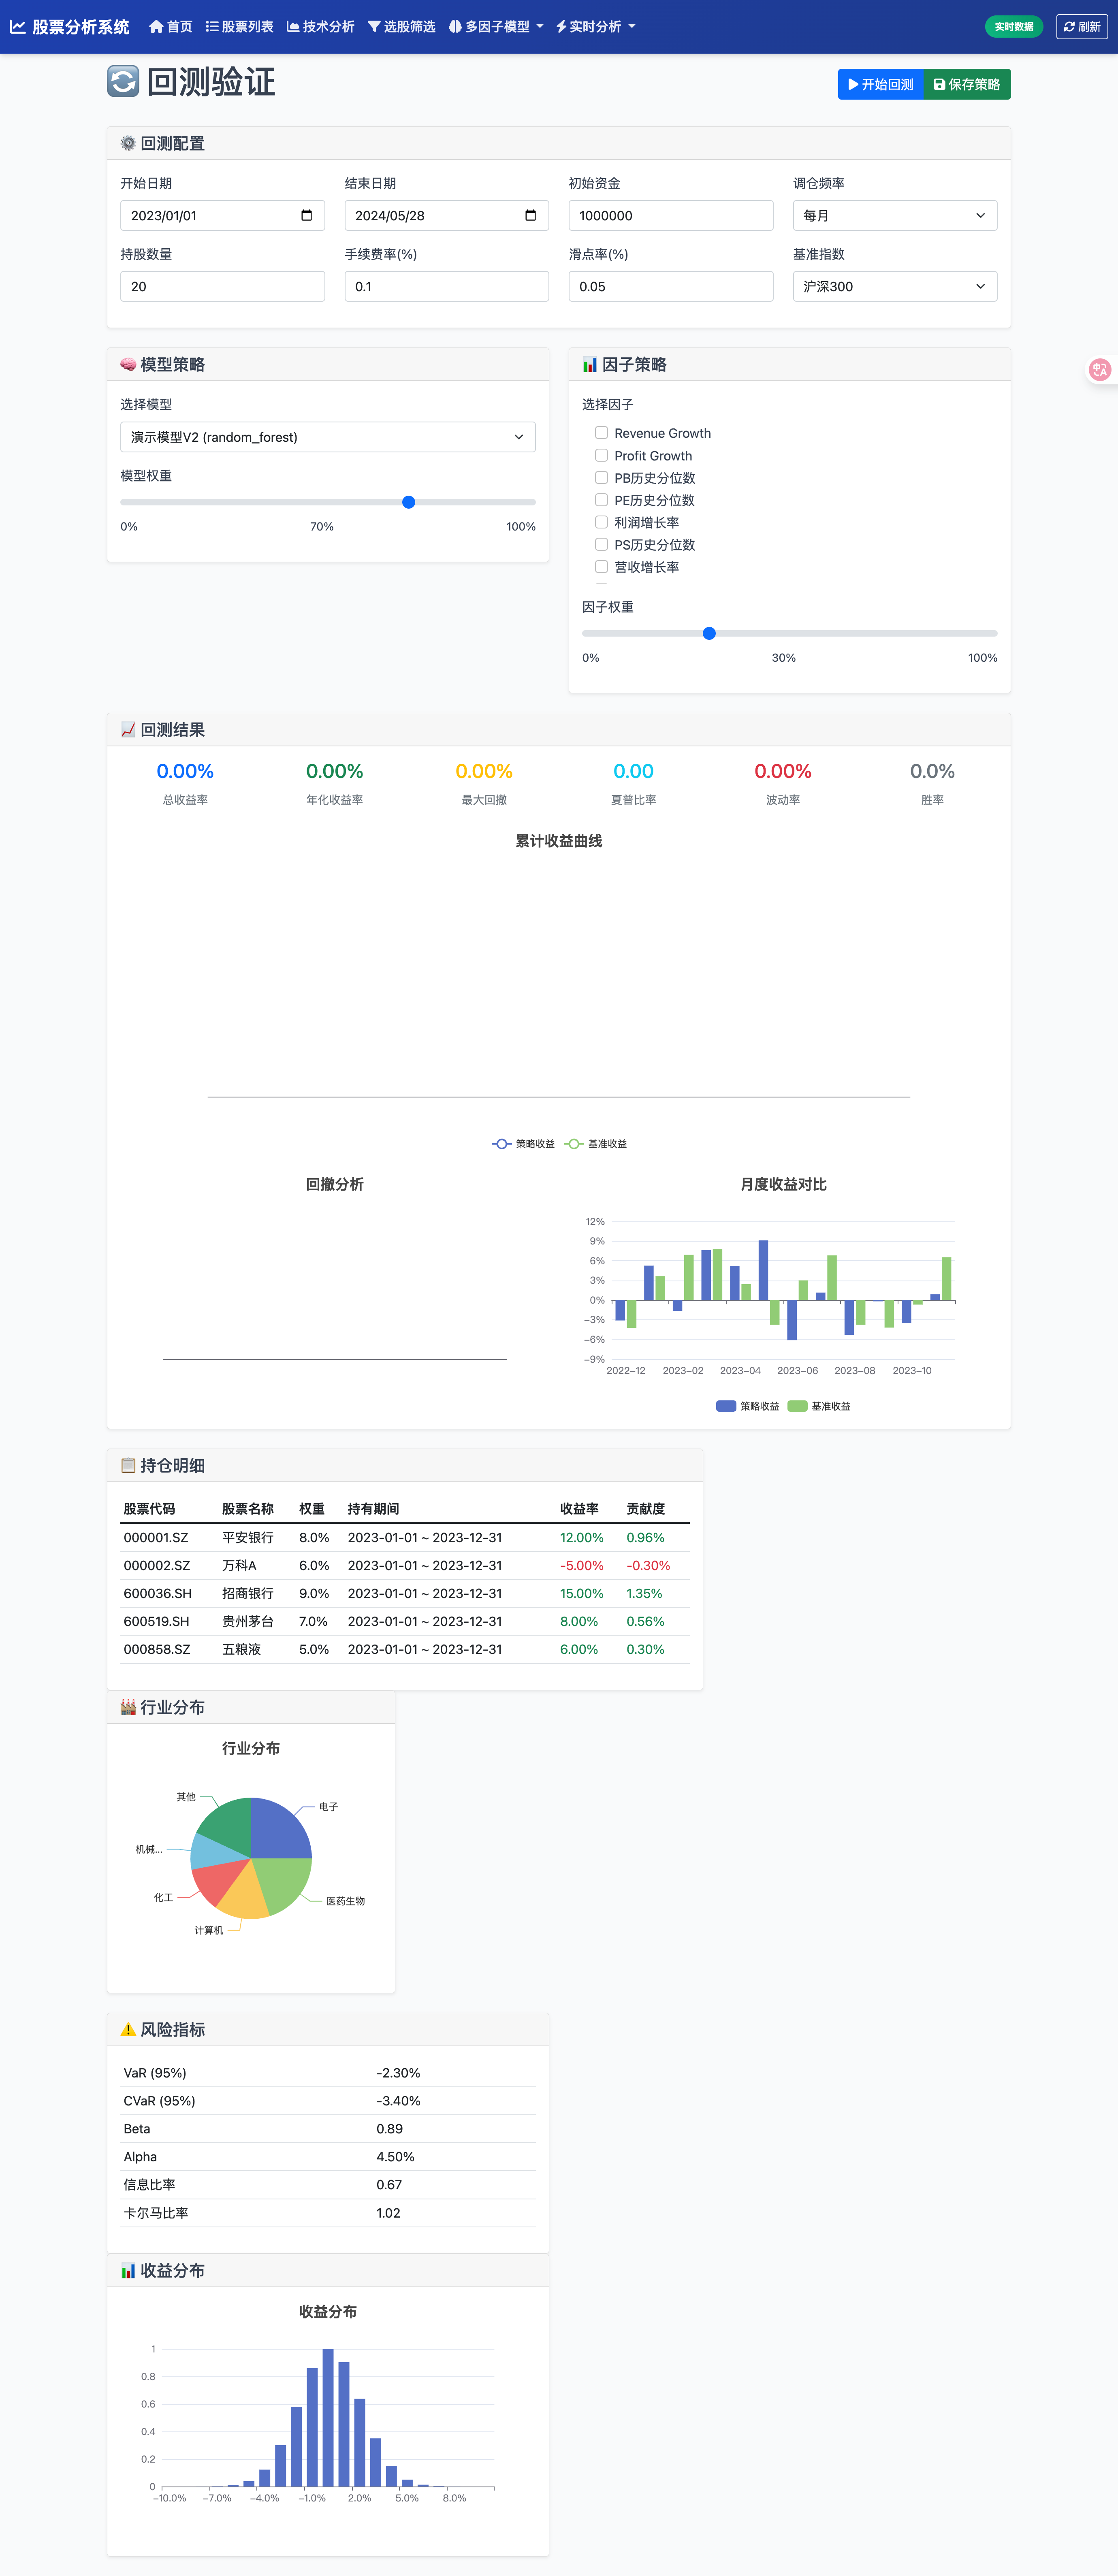Screen dimensions: 1118x2576
Task: Click the clipboard icon beside 持仓明细
Action: click(128, 1465)
